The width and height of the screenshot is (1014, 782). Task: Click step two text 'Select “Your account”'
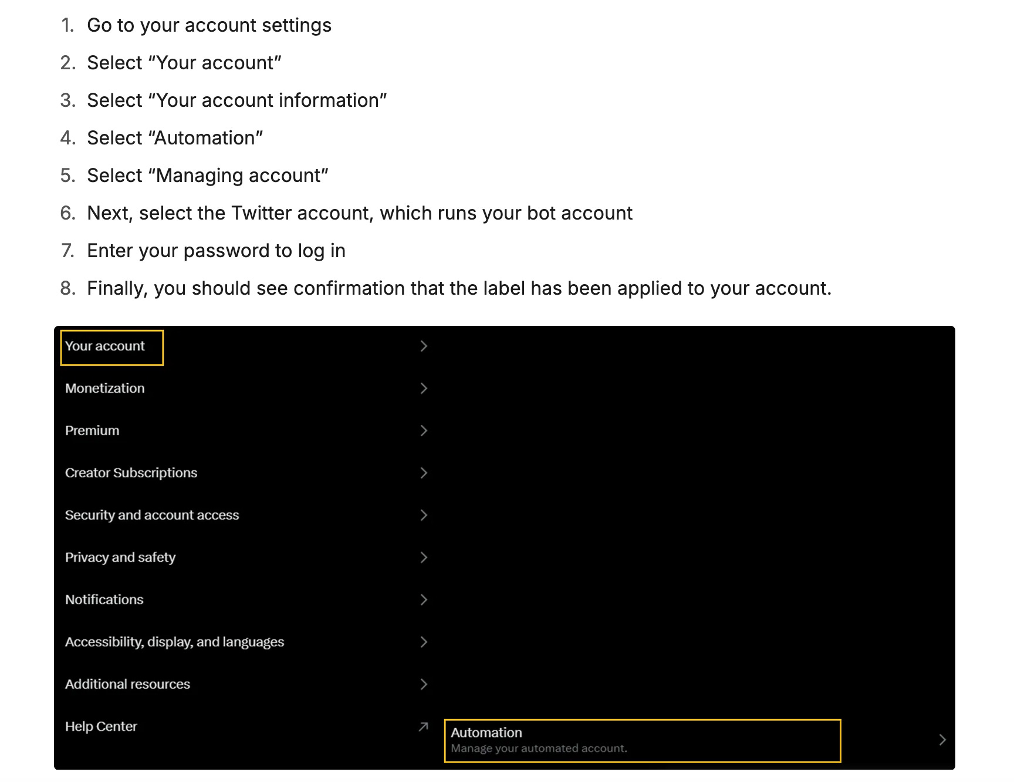[184, 63]
